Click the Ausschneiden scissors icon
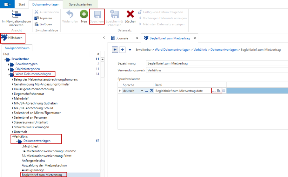Viewport: 288px width, 177px height. [37, 12]
